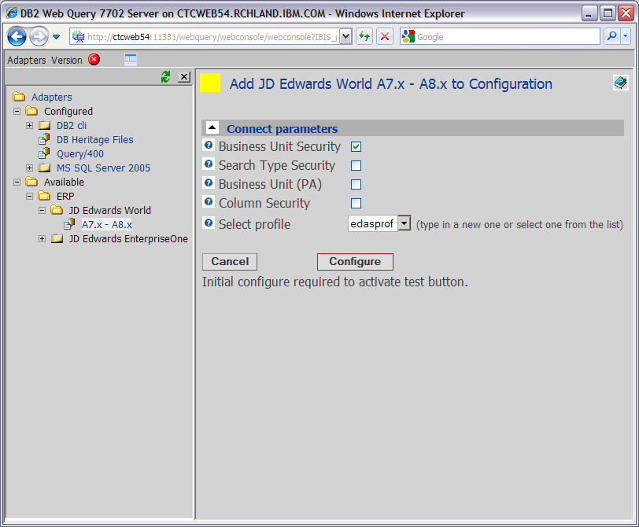Open the Query/400 link
Screen dimensions: 639x527
tap(80, 154)
